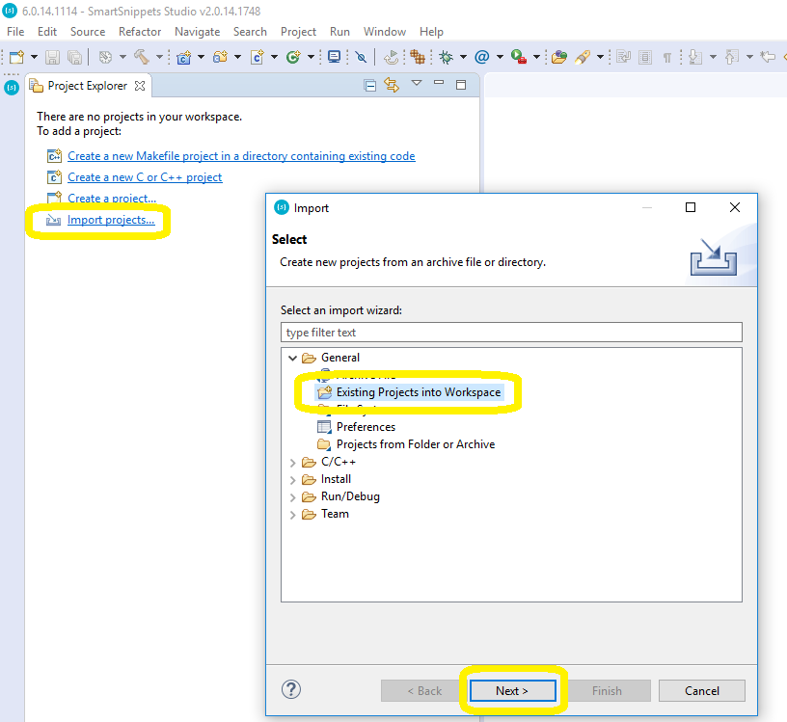Open the Project Explorer View Menu triangle
The height and width of the screenshot is (722, 787).
click(x=417, y=83)
